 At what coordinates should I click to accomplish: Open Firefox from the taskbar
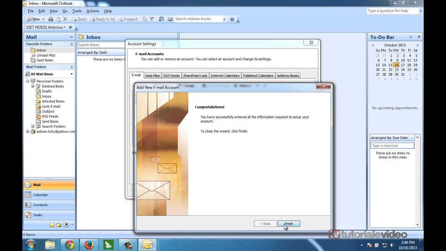[x=89, y=245]
